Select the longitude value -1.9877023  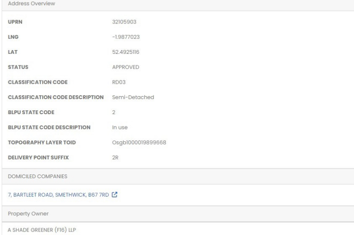(x=126, y=37)
